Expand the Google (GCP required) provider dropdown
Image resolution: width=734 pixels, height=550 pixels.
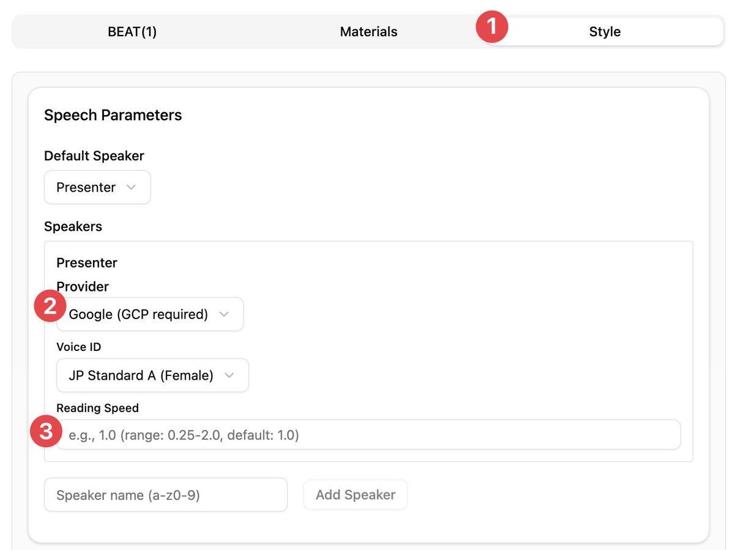coord(150,314)
